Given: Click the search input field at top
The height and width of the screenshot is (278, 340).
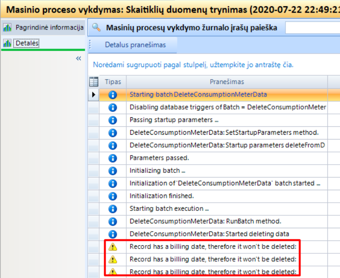Looking at the screenshot, I should pos(313,28).
